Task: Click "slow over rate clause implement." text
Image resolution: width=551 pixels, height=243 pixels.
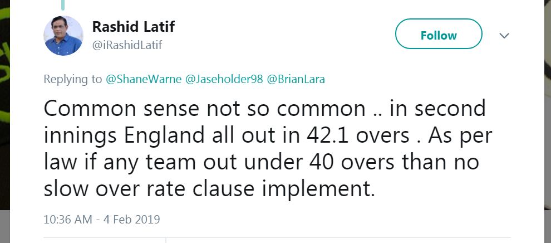Action: pyautogui.click(x=209, y=189)
